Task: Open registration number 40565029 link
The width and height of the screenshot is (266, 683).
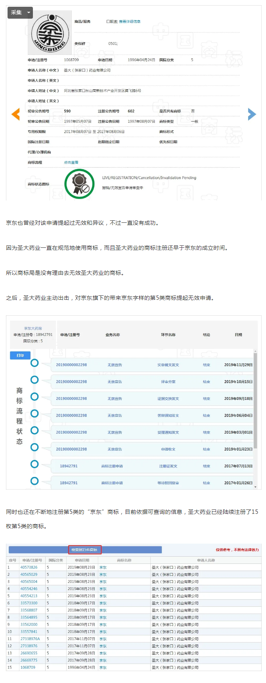Action: (29, 575)
